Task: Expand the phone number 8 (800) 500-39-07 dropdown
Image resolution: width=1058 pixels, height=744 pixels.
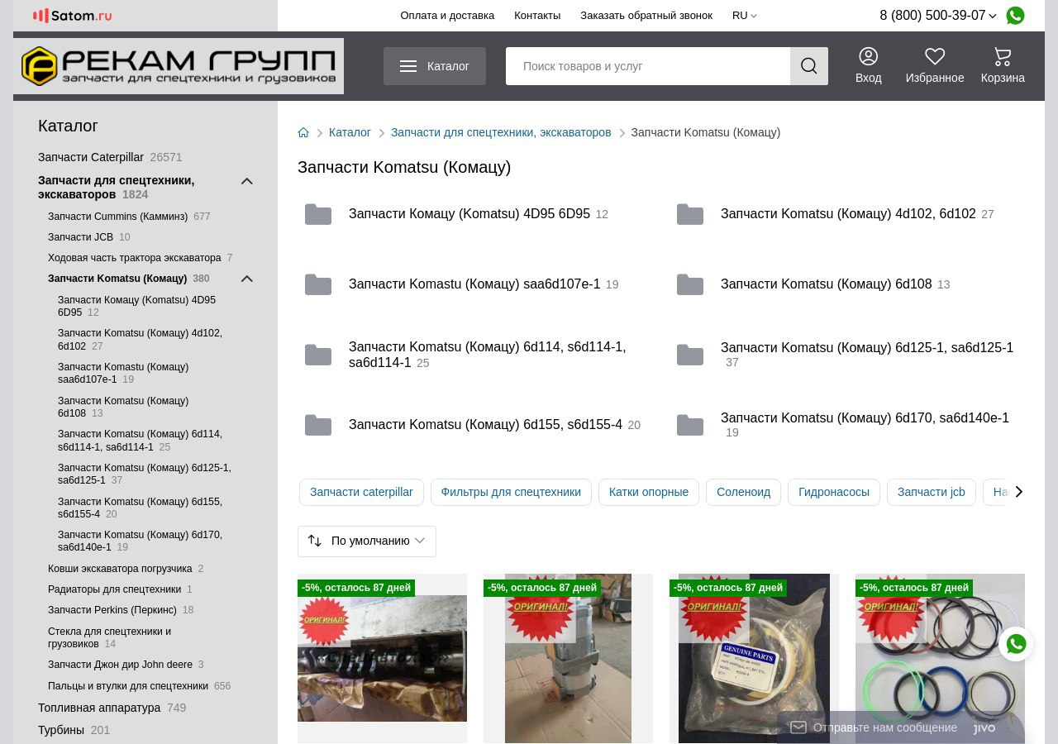Action: pyautogui.click(x=938, y=16)
